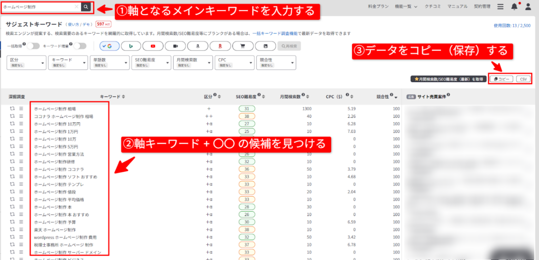The image size is (539, 260).
Task: Open the hamburger menu in the header
Action: 500,7
